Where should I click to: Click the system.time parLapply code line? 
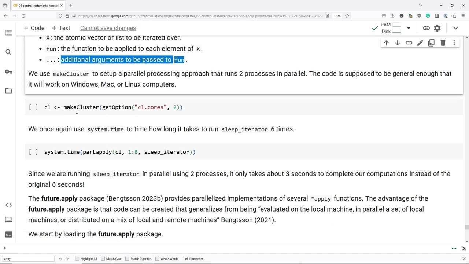tap(120, 152)
